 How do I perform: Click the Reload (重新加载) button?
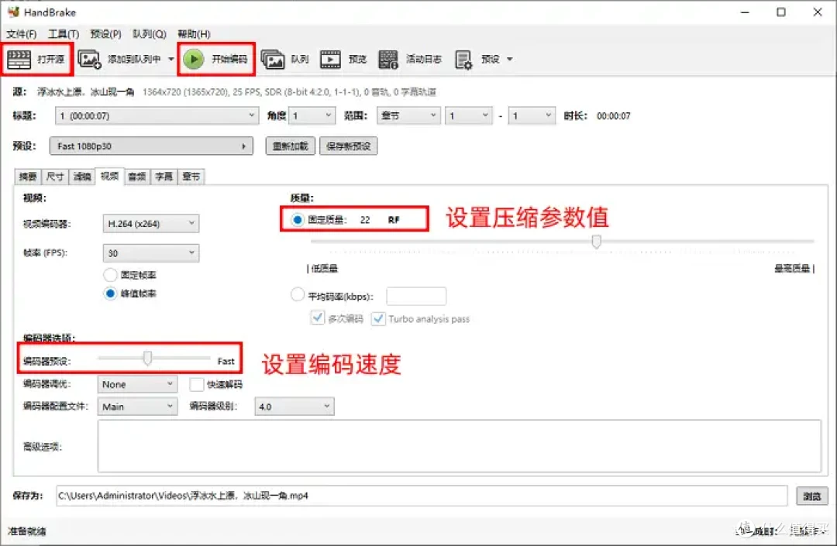click(x=291, y=146)
